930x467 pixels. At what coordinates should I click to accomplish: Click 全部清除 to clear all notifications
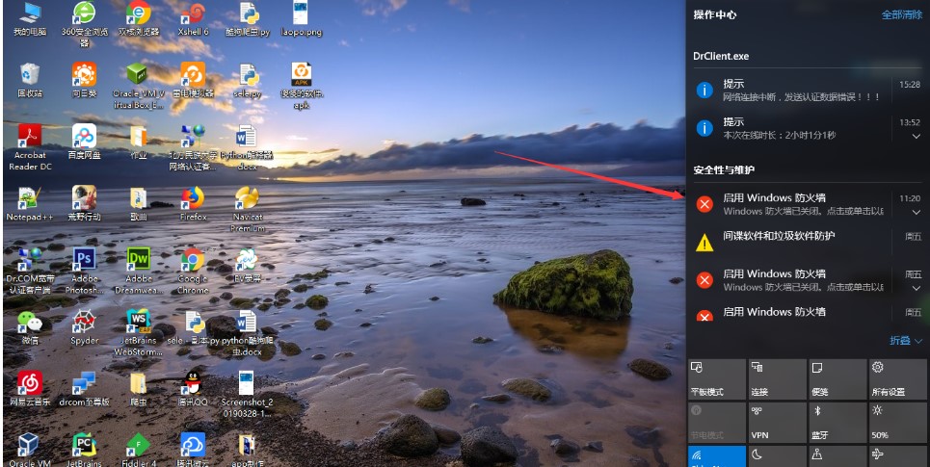(x=901, y=15)
